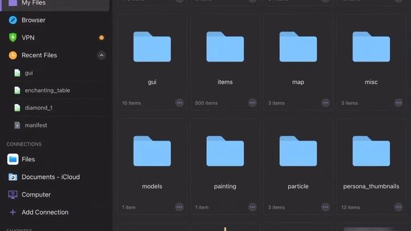Click the green VPN shield icon

[x=13, y=37]
